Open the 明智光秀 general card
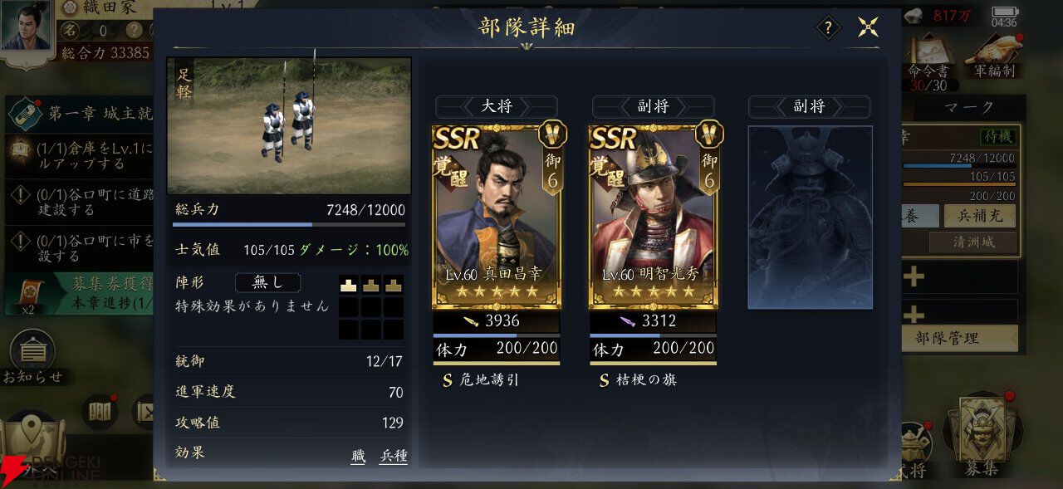The height and width of the screenshot is (489, 1063). pyautogui.click(x=653, y=217)
